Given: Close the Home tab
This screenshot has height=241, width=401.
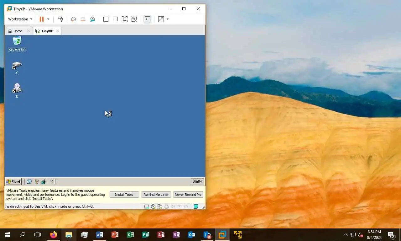Looking at the screenshot, I should 28,31.
